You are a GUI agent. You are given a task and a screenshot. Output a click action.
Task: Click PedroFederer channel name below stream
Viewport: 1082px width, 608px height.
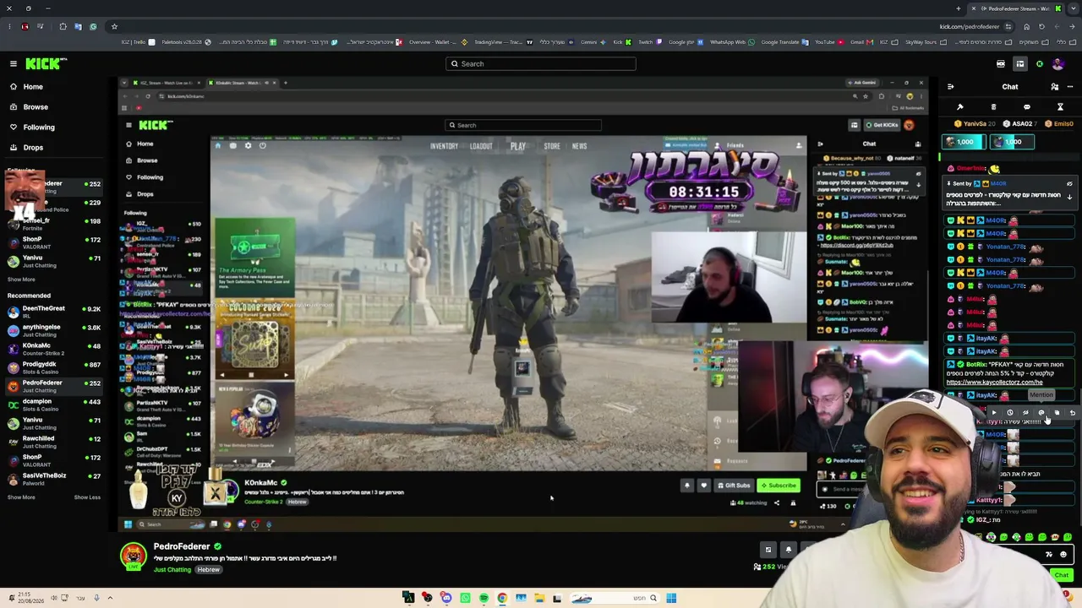(x=182, y=547)
